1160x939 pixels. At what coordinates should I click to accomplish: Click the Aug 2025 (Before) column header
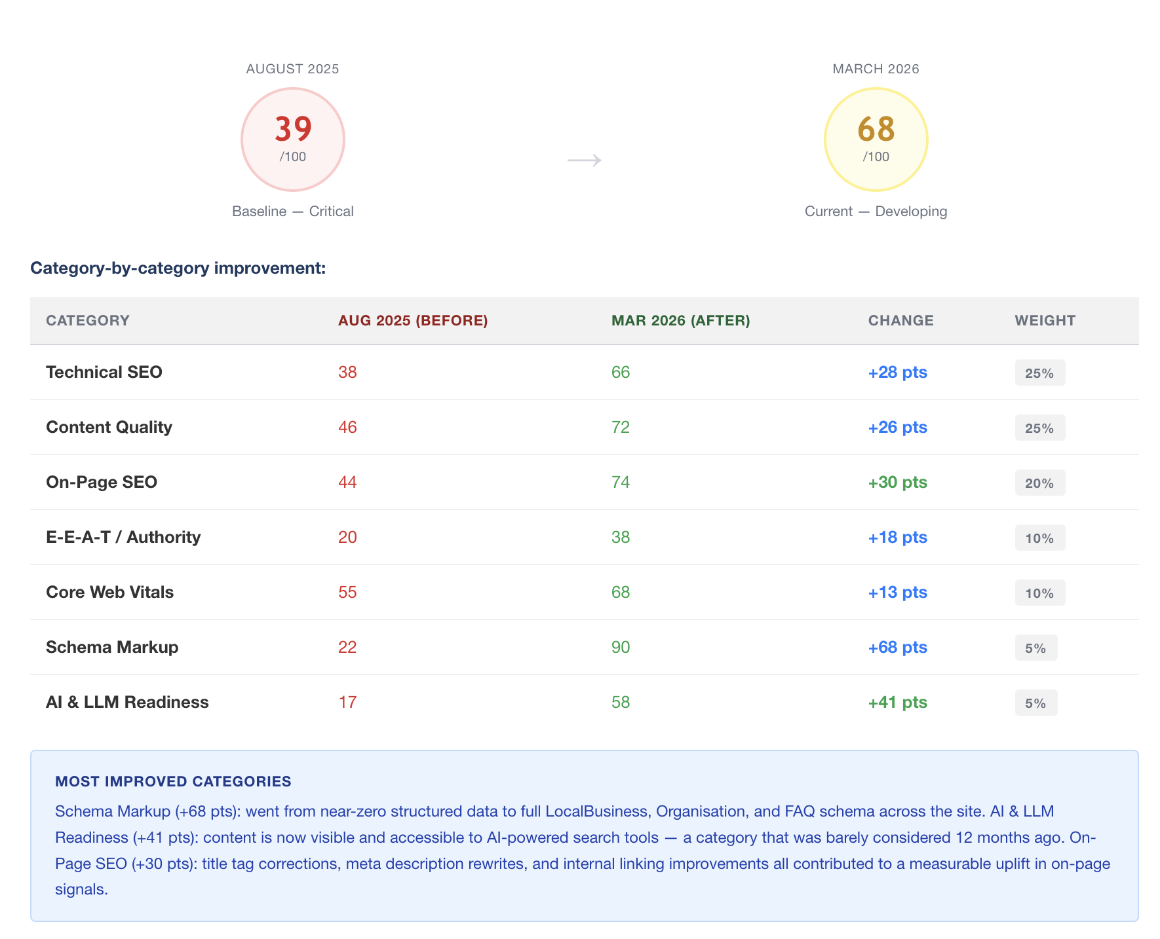pyautogui.click(x=413, y=320)
